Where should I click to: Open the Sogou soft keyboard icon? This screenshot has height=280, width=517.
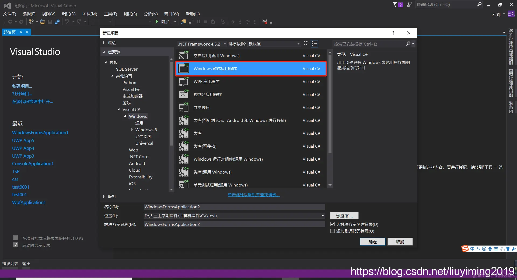[x=496, y=249]
